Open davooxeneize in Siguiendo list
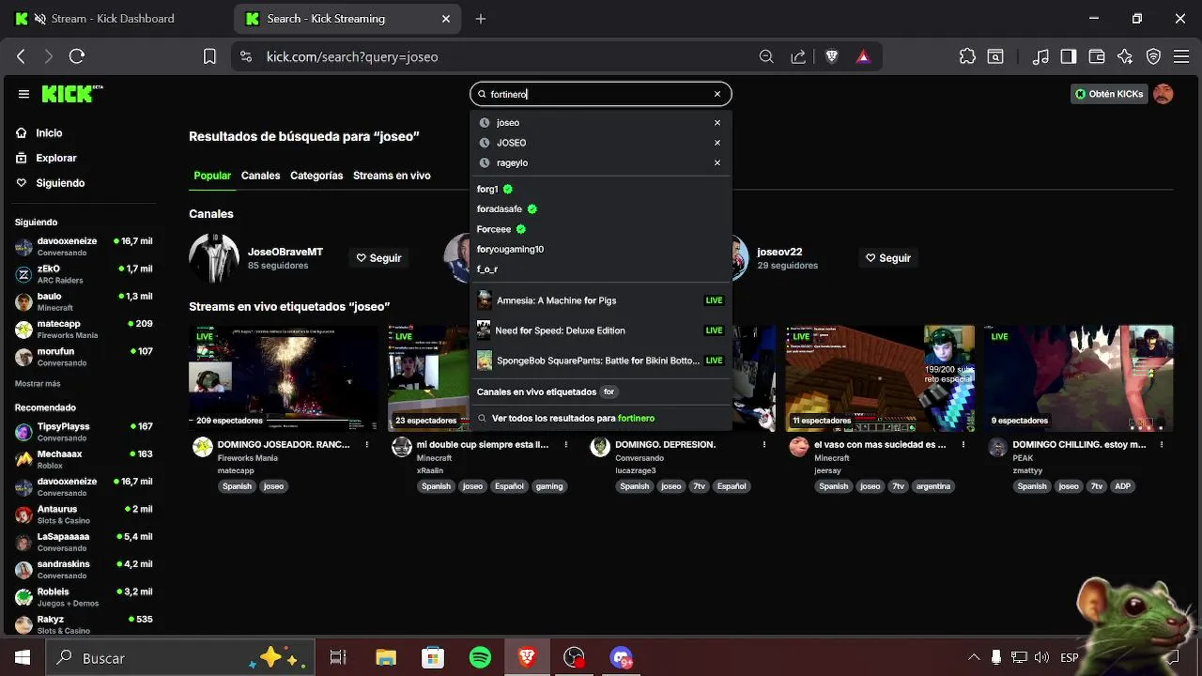The image size is (1202, 676). (x=84, y=247)
